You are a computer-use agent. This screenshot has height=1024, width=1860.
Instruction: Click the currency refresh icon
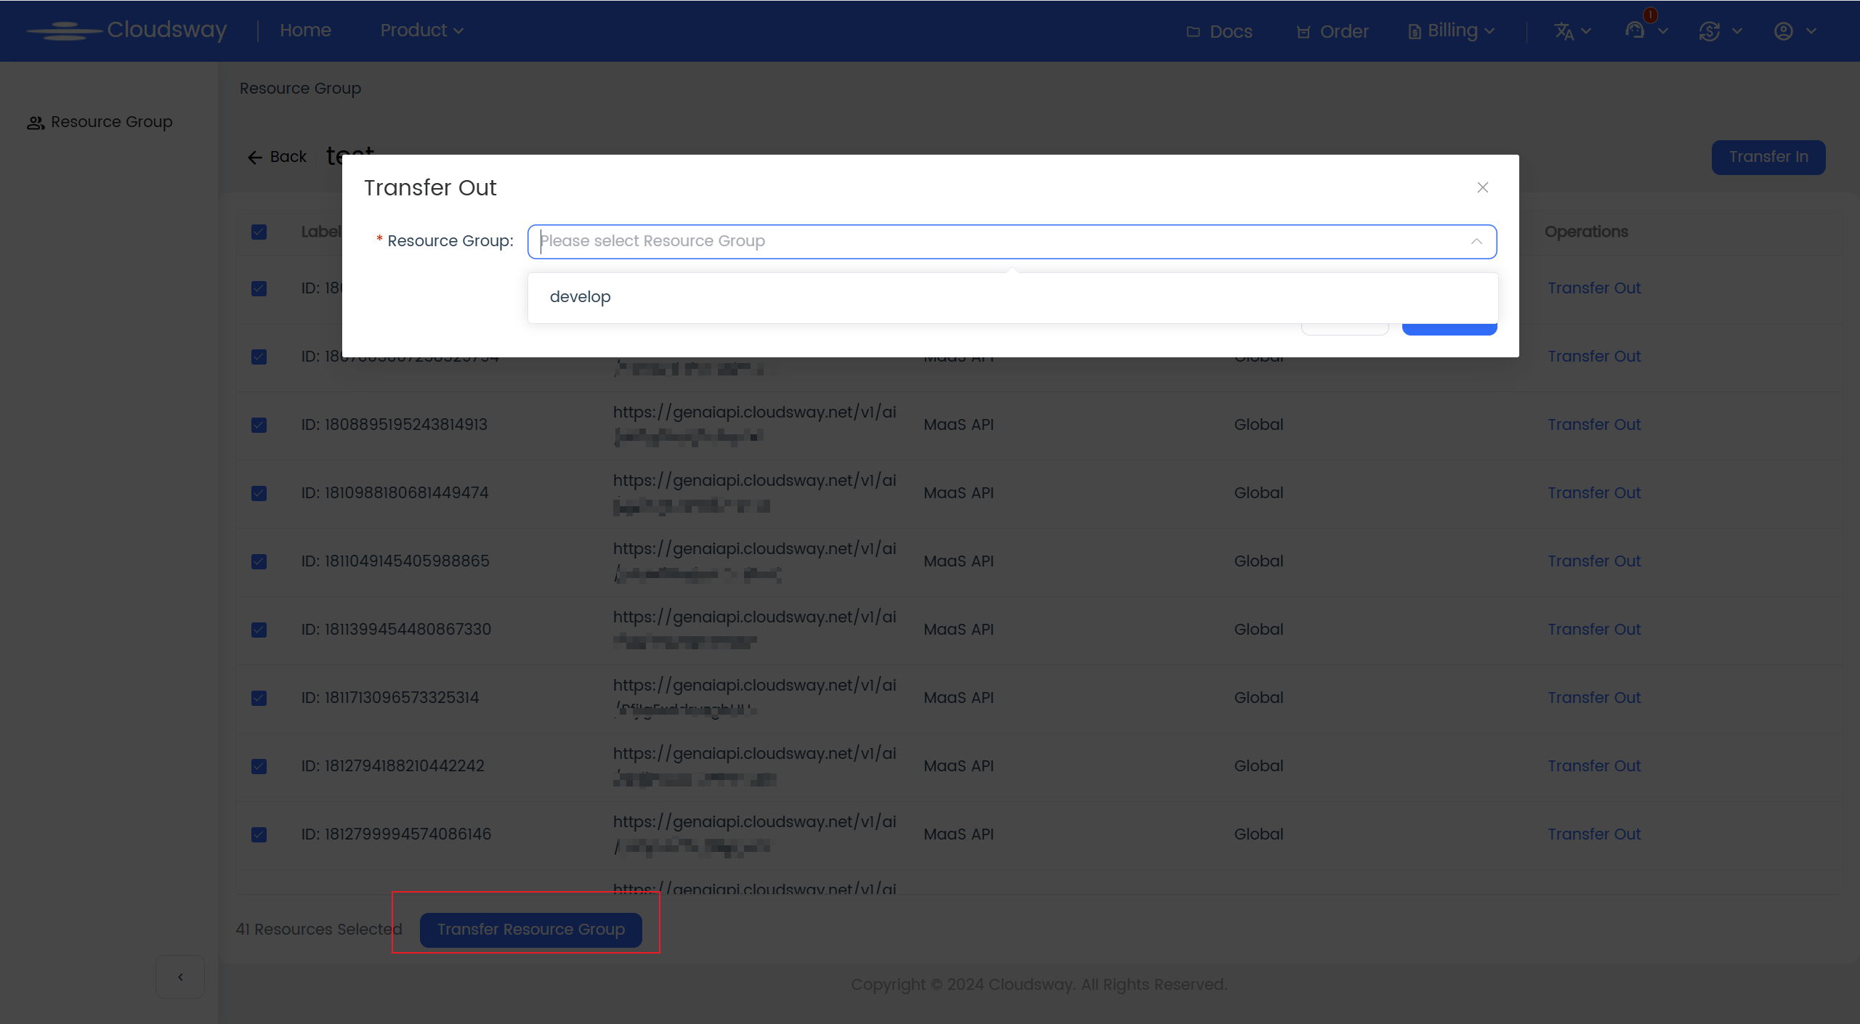point(1710,31)
